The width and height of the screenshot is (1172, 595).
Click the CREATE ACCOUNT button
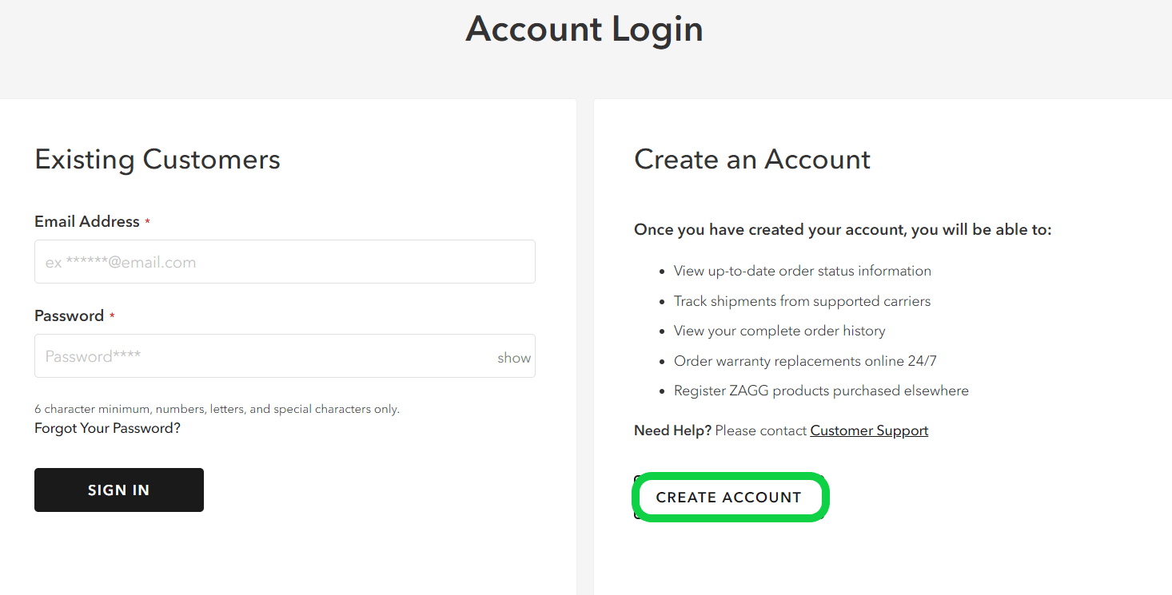click(728, 498)
